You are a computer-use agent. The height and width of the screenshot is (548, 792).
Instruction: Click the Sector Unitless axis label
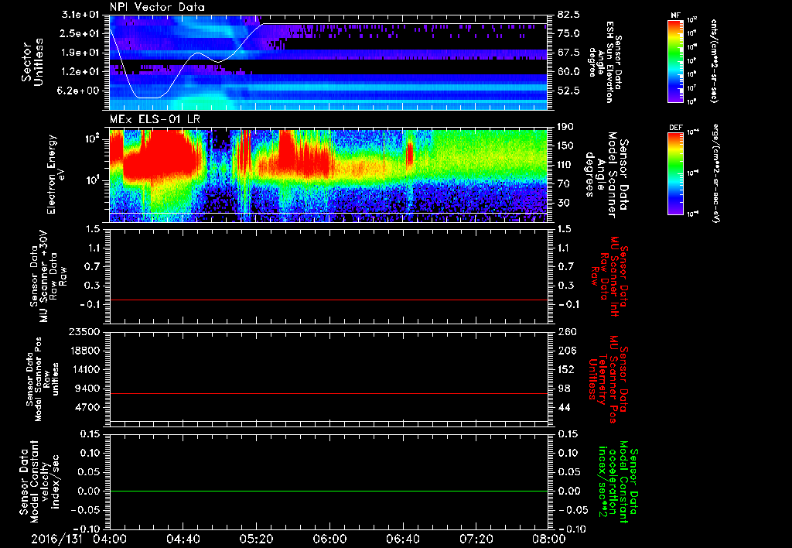coord(32,62)
